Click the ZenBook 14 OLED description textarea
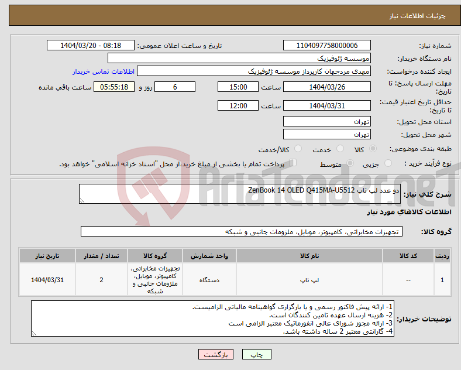This screenshot has height=370, width=461. coord(240,194)
